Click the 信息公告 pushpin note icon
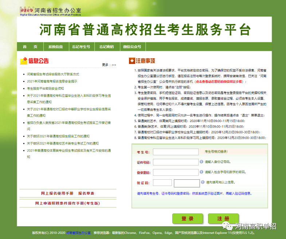This screenshot has height=239, width=286. pos(24,61)
